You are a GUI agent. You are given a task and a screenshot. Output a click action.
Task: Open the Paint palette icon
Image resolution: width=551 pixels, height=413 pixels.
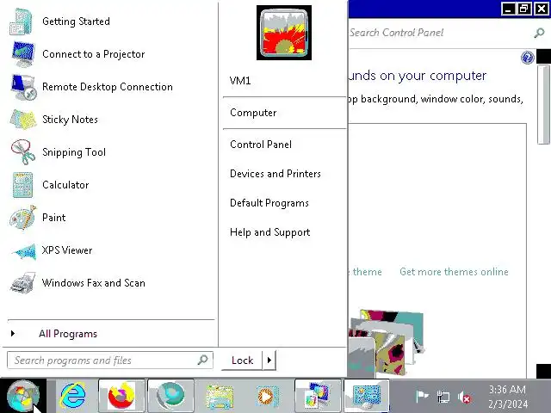click(23, 218)
